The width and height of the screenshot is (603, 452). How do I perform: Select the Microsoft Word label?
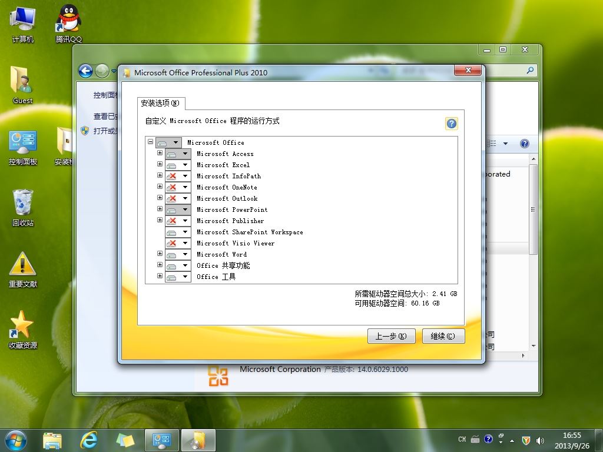(x=222, y=254)
